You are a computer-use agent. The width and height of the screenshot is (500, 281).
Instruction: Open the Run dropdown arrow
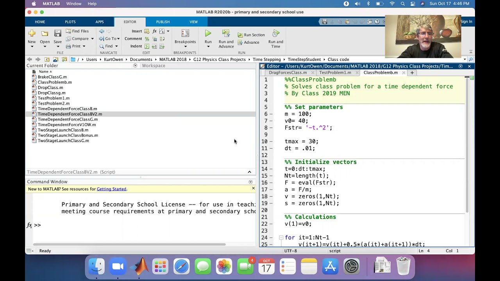pyautogui.click(x=208, y=46)
